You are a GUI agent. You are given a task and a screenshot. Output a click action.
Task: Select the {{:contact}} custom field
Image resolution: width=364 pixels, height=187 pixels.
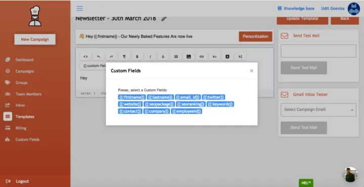(x=130, y=111)
